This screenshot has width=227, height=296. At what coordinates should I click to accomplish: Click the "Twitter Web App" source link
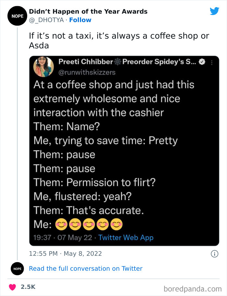tap(126, 237)
